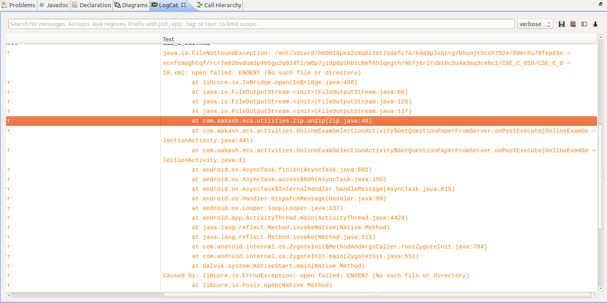Image resolution: width=607 pixels, height=303 pixels.
Task: Save the selected LogCat items to file
Action: coord(562,24)
